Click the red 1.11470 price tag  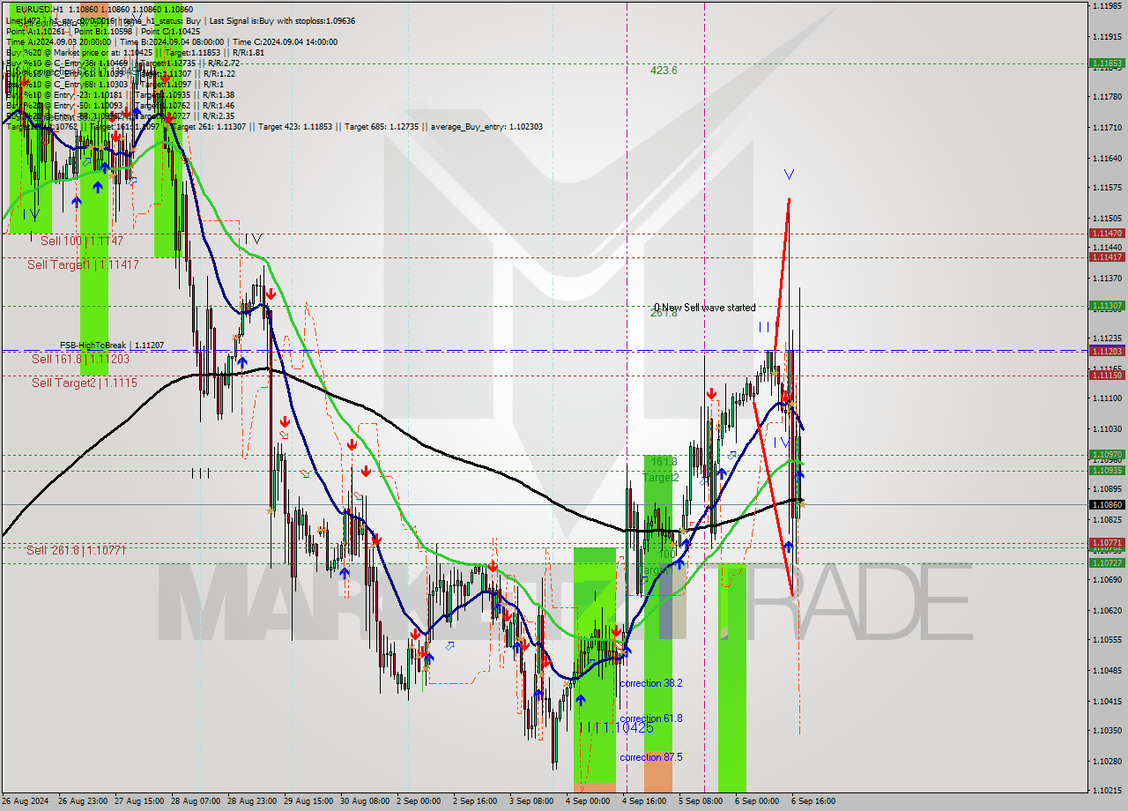pyautogui.click(x=1107, y=234)
